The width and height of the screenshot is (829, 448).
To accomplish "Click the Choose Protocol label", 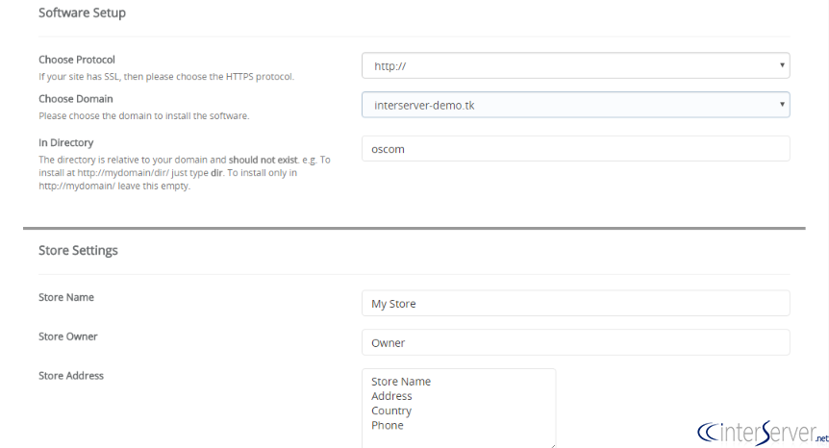I will tap(77, 60).
